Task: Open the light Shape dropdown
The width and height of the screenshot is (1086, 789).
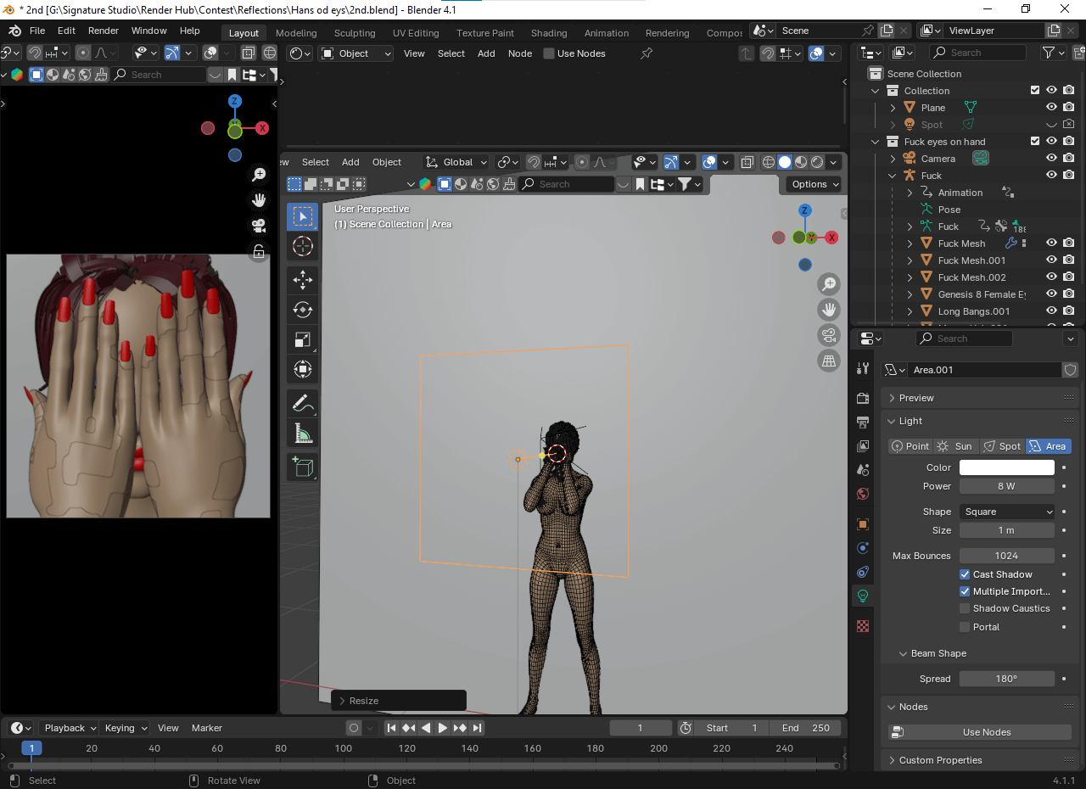Action: pyautogui.click(x=1007, y=512)
